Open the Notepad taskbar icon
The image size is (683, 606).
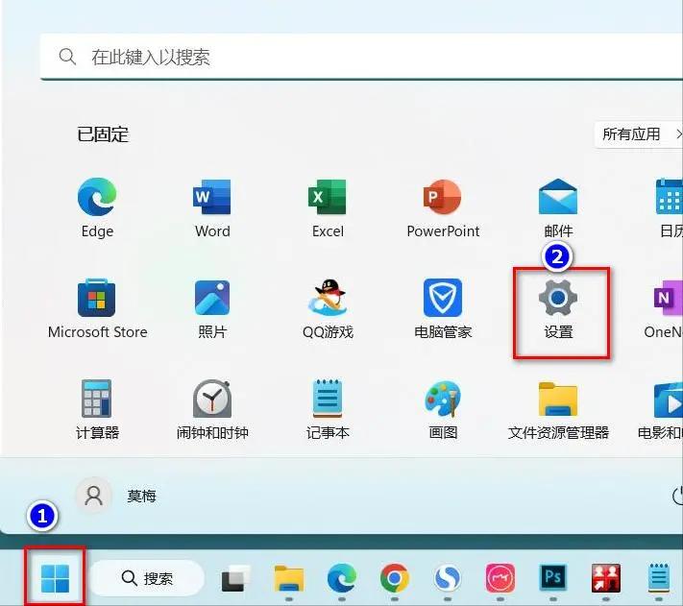click(658, 578)
